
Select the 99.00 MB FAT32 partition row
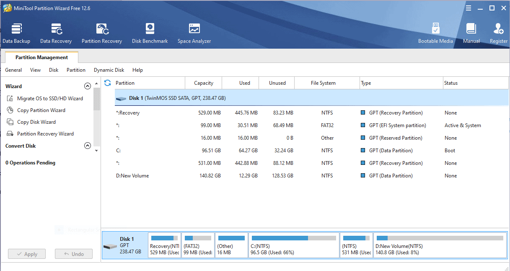coord(311,125)
